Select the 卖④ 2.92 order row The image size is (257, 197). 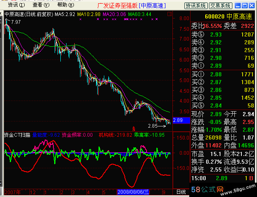(223, 42)
